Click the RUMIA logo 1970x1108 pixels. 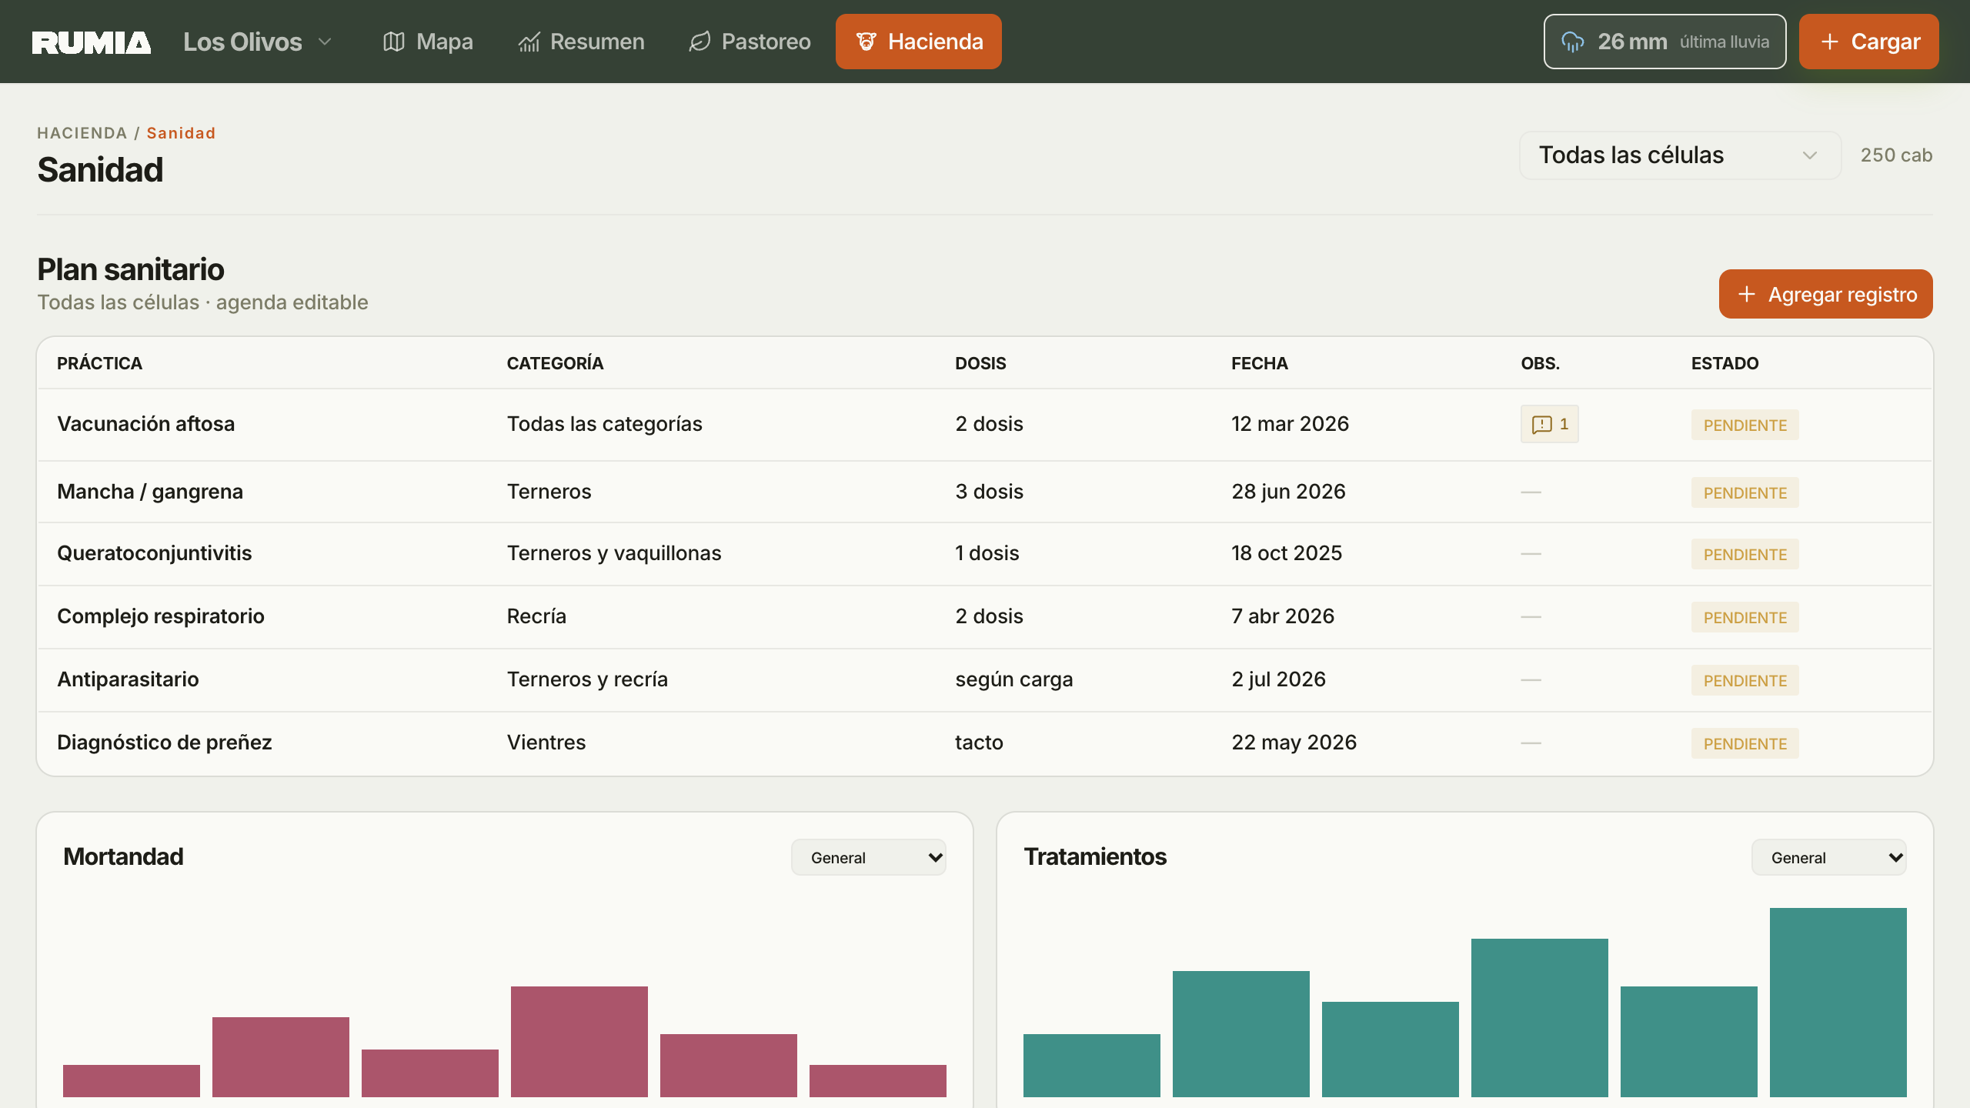(91, 42)
